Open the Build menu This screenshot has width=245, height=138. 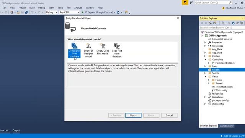(x=32, y=8)
